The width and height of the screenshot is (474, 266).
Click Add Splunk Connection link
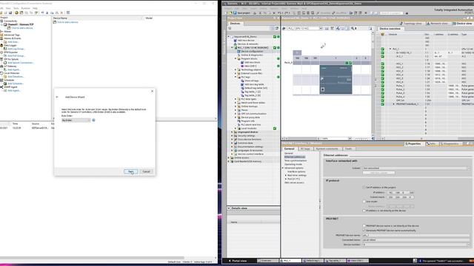coord(20,63)
